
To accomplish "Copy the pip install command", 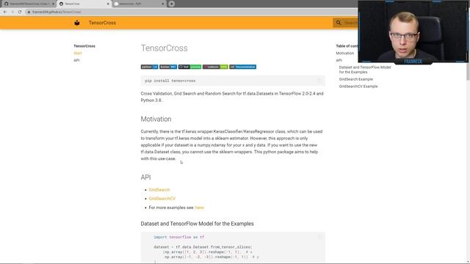I will (320, 81).
